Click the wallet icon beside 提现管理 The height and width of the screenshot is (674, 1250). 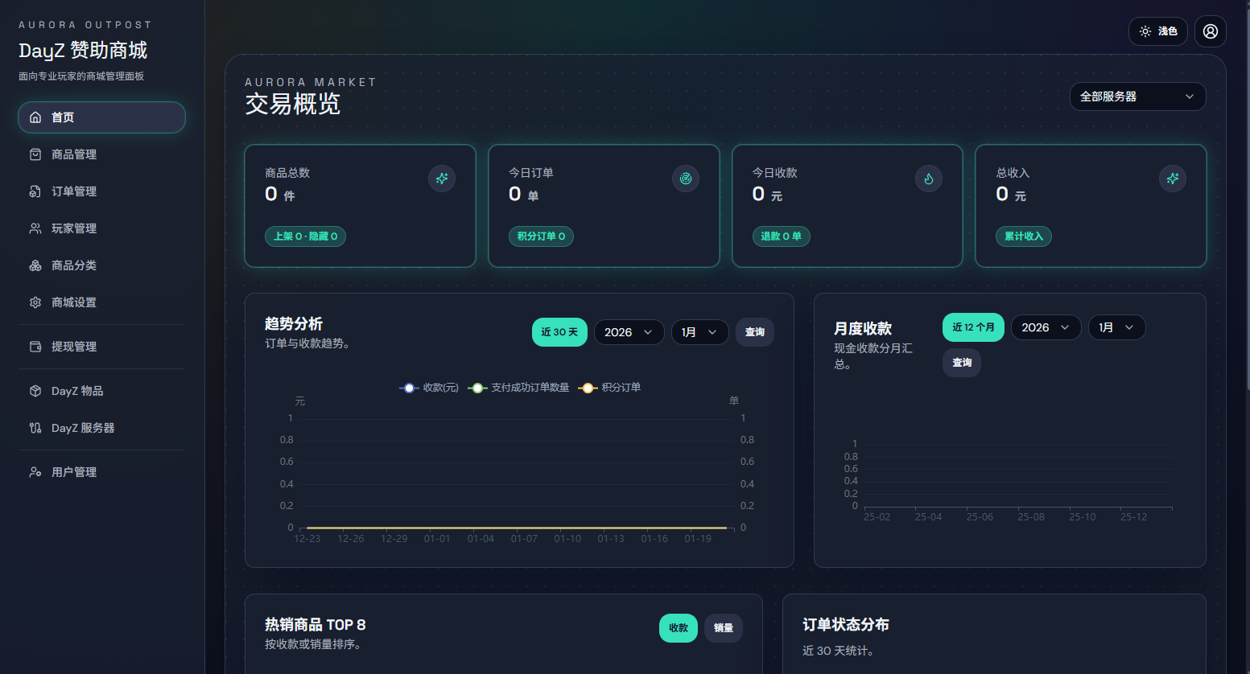[x=35, y=347]
